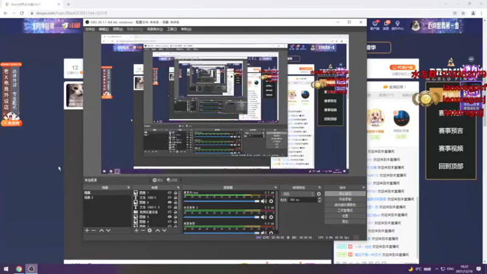
Task: Toggle visibility of 图像 5 source
Action: (170, 217)
